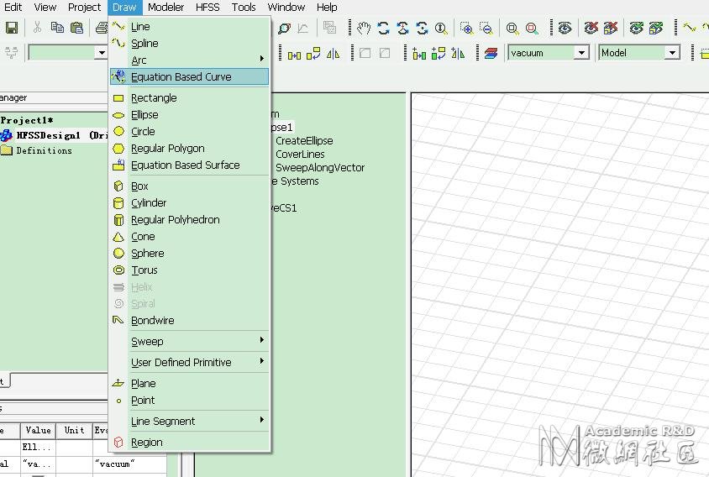This screenshot has height=477, width=709.
Task: Expand the Sweep submenu
Action: click(190, 341)
